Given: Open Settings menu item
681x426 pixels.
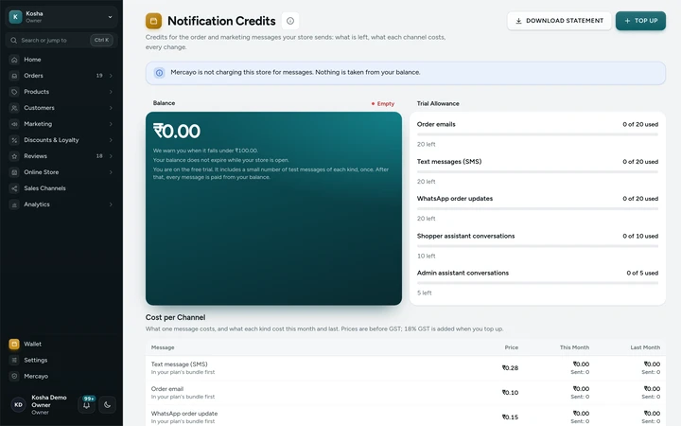Looking at the screenshot, I should pos(61,360).
